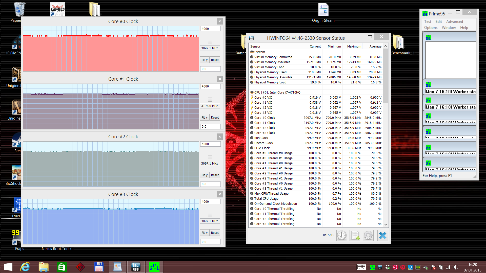Viewport: 486px width, 273px height.
Task: Open Prime95 Advanced menu
Action: [x=454, y=22]
